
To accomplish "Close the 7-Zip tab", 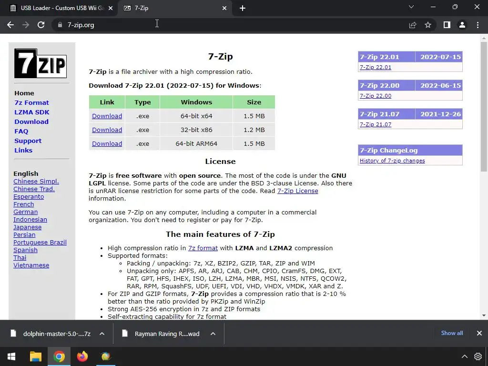I will pyautogui.click(x=224, y=8).
